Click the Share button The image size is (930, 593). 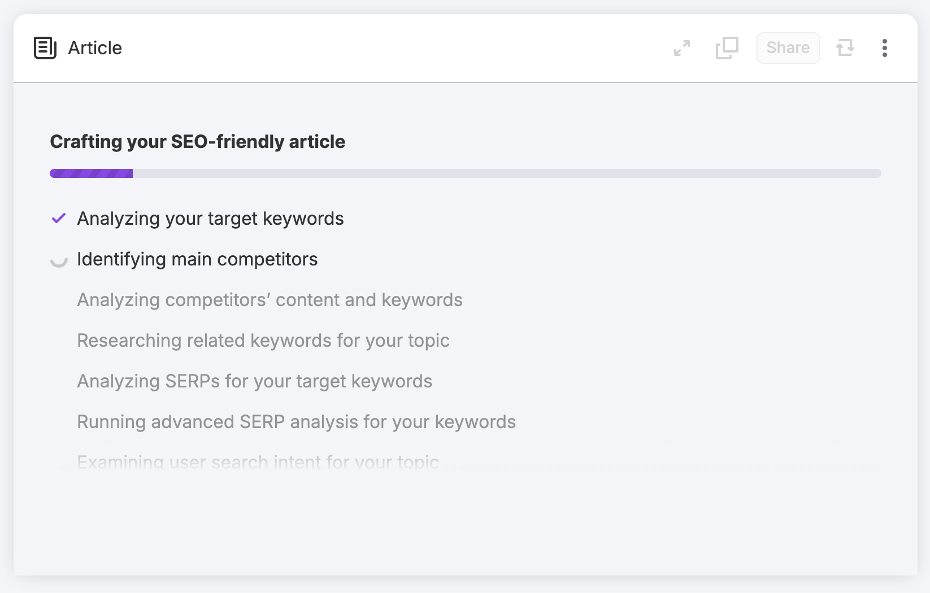(788, 48)
